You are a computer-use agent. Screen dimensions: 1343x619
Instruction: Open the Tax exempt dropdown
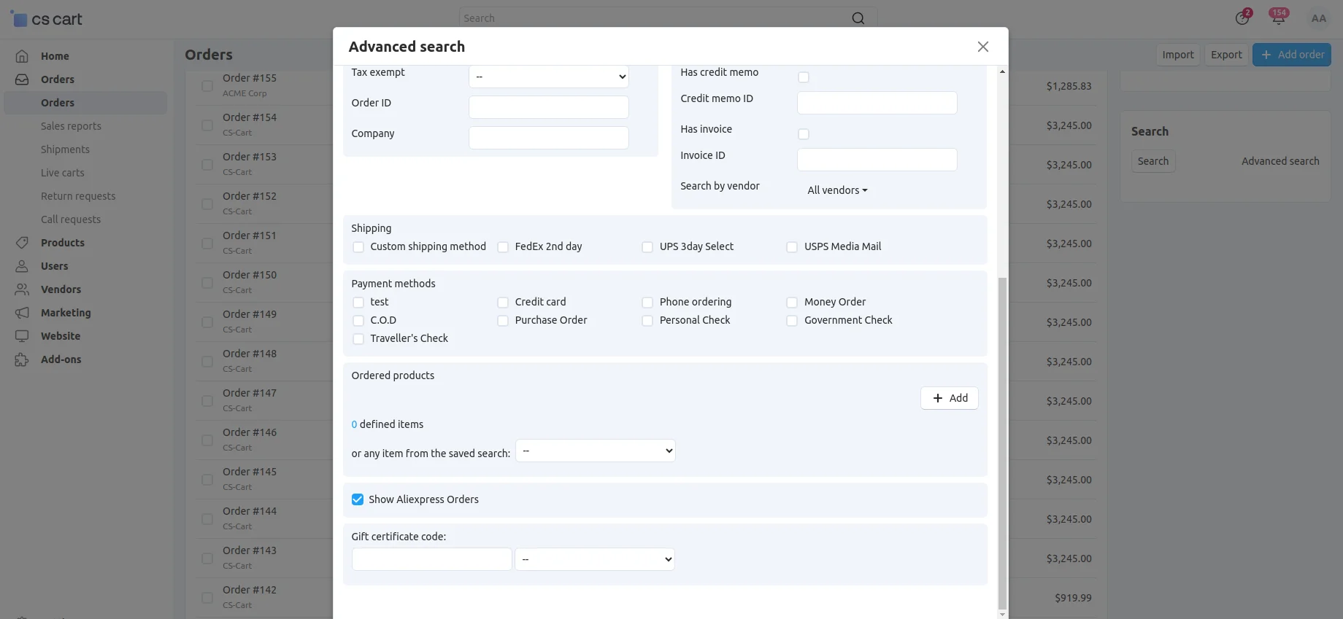click(548, 77)
